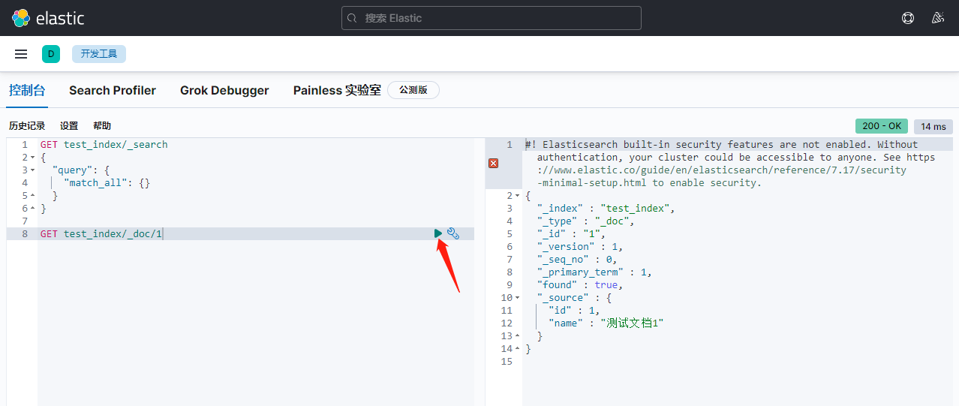
Task: Fold response root object on line 2
Action: click(x=518, y=196)
